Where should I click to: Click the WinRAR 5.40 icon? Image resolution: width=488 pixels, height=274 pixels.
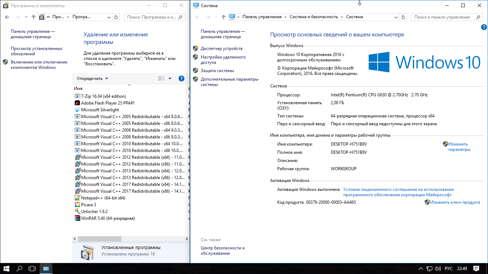(78, 218)
